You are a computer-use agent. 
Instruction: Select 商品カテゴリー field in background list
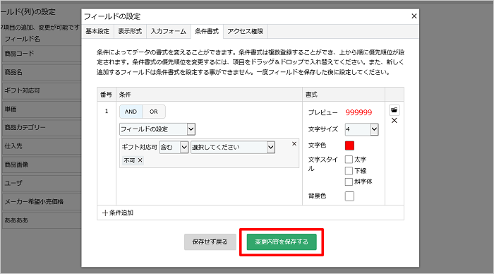41,128
